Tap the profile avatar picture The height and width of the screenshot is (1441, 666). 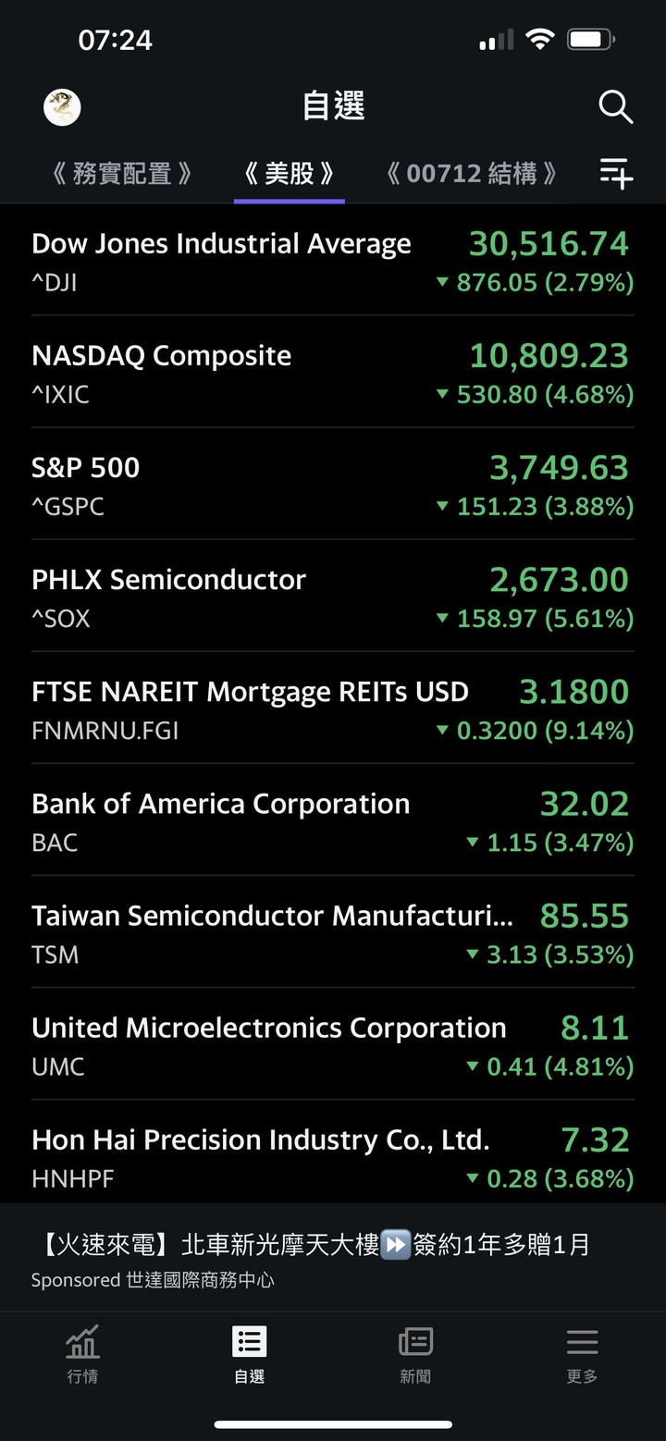pos(62,107)
